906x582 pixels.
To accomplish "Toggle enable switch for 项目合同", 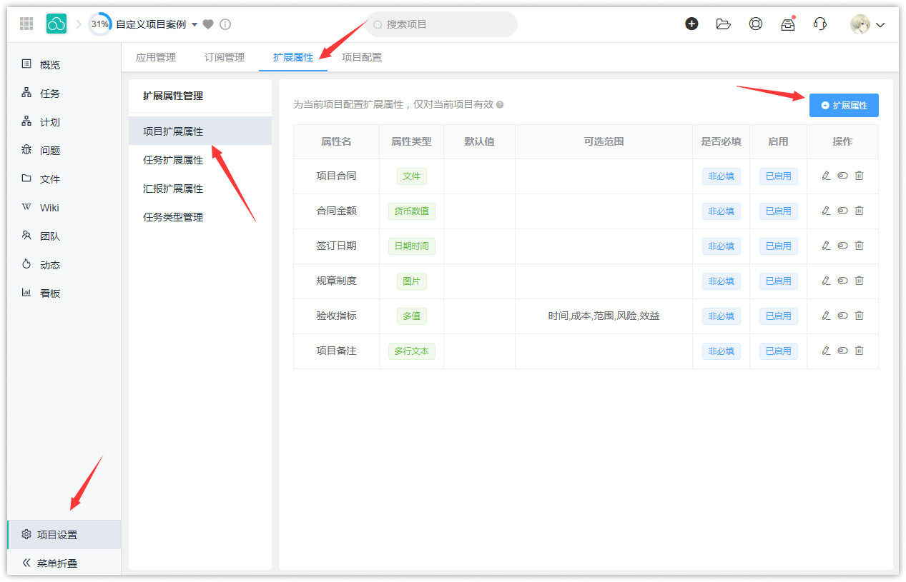I will pos(842,176).
